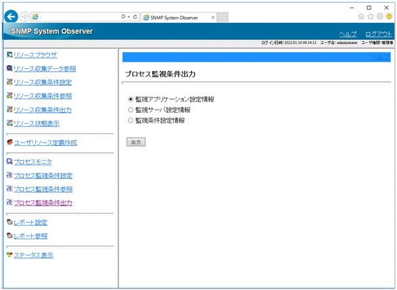The image size is (397, 290).
Task: Open the リソース収集条件参照 link
Action: (x=43, y=96)
